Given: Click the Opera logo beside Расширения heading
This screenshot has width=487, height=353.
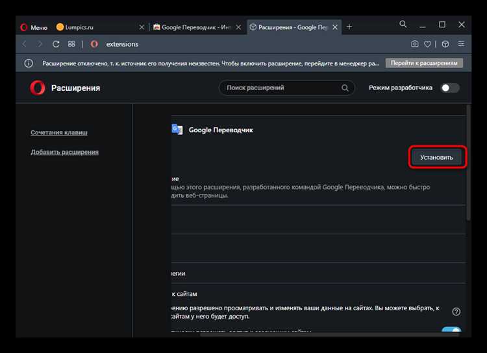Looking at the screenshot, I should point(38,88).
